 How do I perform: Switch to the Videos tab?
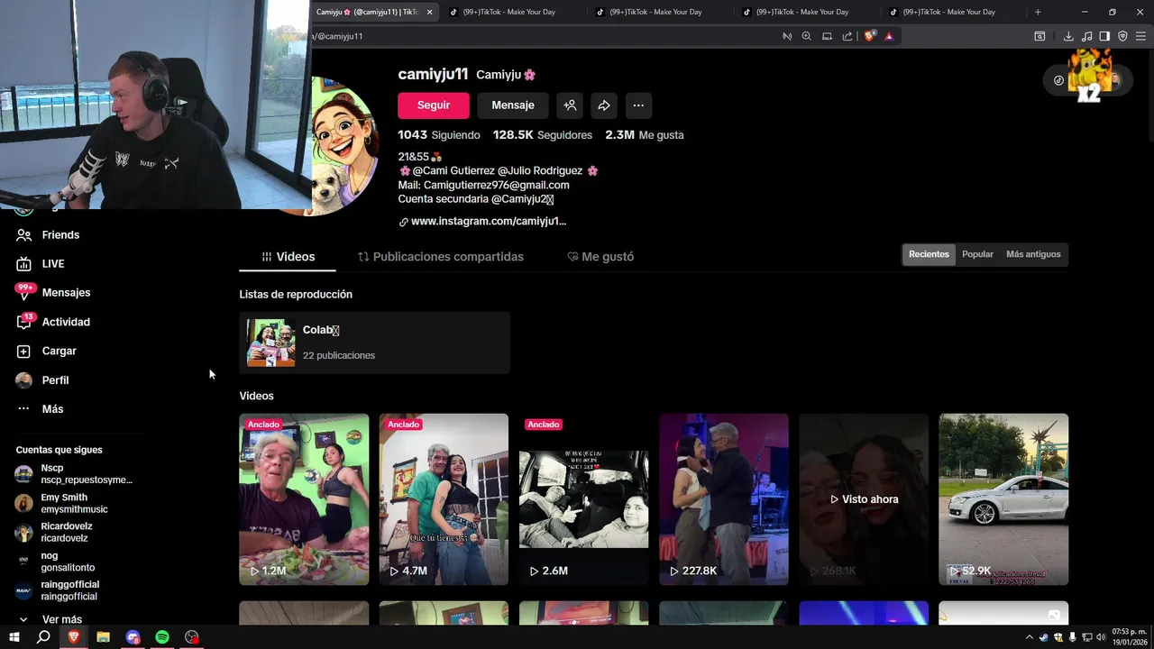(x=288, y=257)
